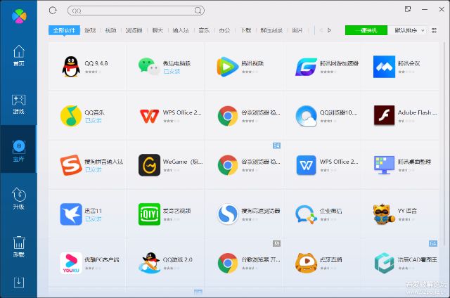450x298 pixels.
Task: Switch to the 下载 category tab
Action: coord(245,30)
